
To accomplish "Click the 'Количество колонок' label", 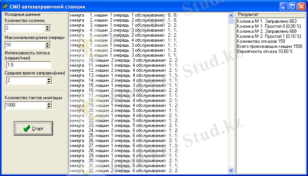I will 25,20.
